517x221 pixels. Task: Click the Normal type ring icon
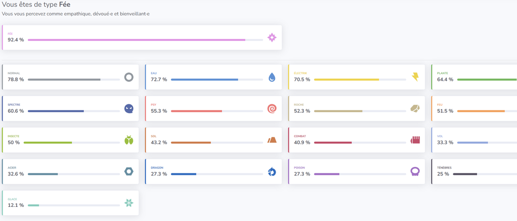[x=129, y=77]
